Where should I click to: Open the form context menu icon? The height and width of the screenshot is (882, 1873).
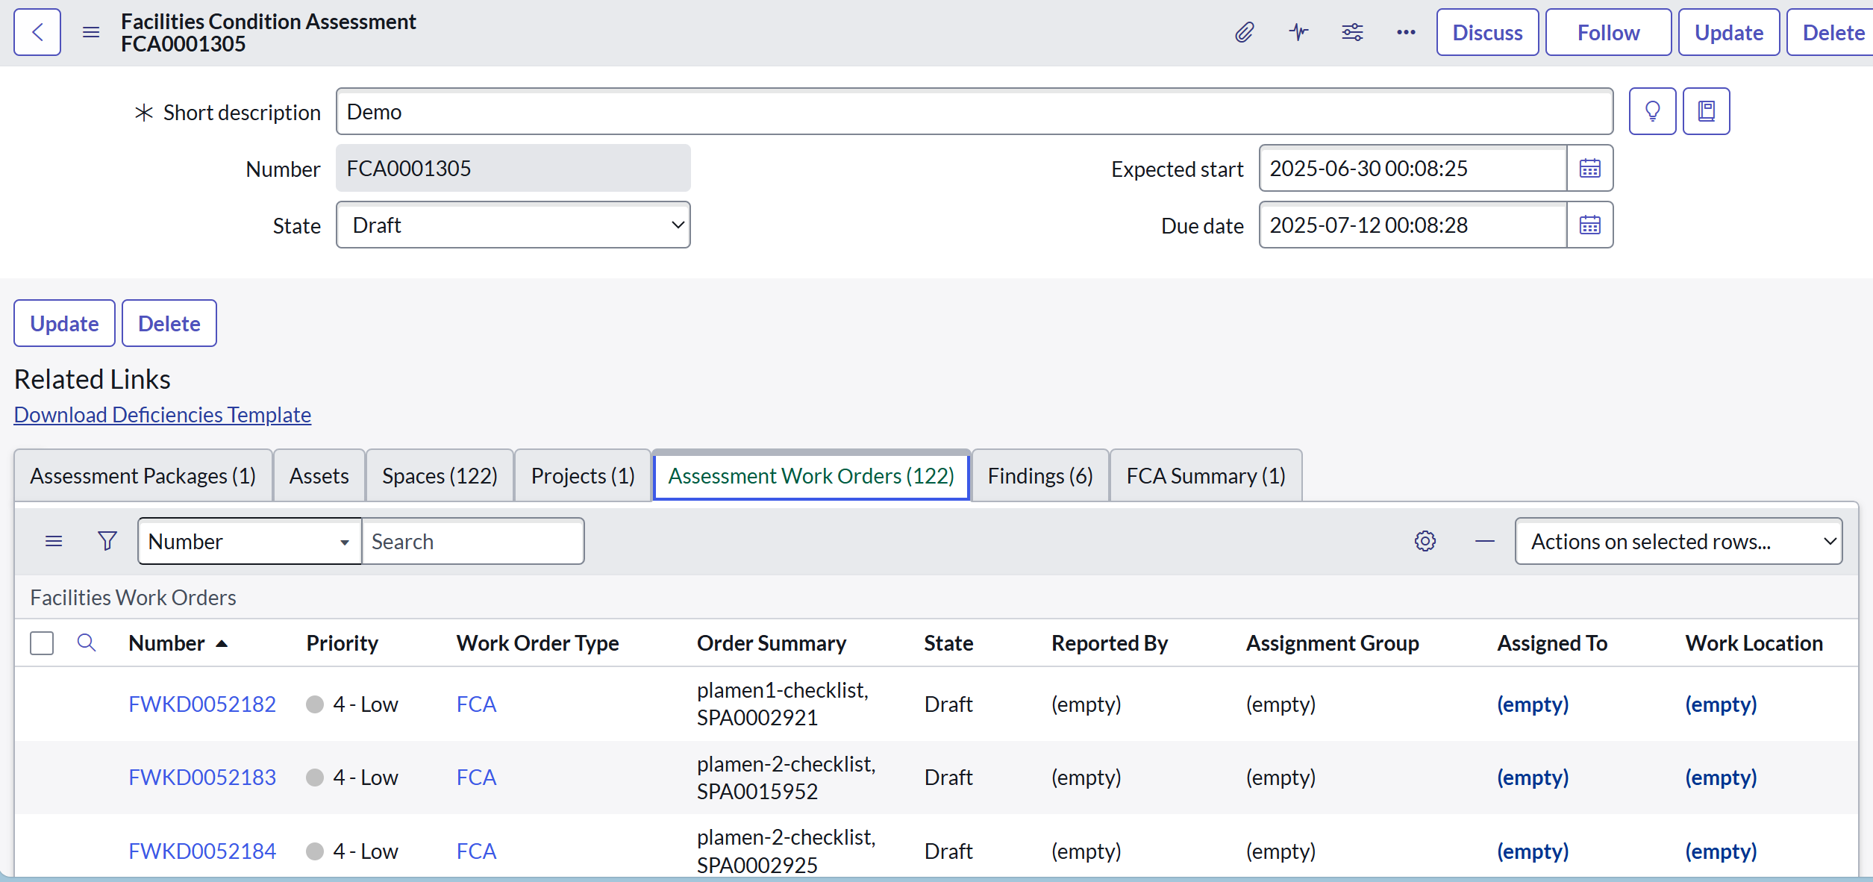[91, 32]
